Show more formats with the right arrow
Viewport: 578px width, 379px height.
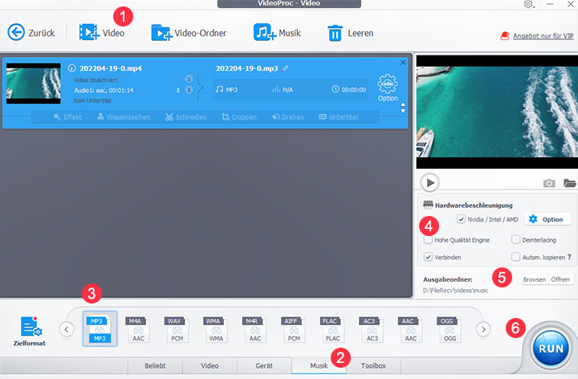tap(483, 329)
